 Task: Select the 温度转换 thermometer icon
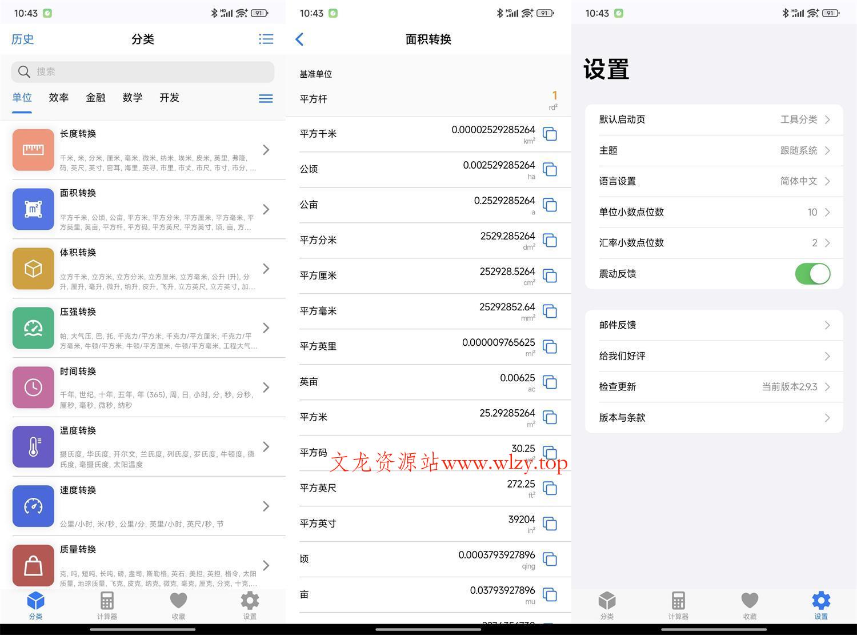33,447
